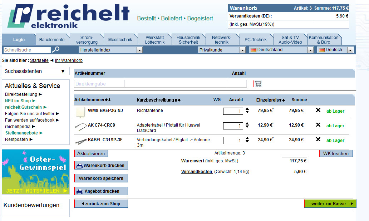Open the PC-Technik tab

(x=256, y=40)
